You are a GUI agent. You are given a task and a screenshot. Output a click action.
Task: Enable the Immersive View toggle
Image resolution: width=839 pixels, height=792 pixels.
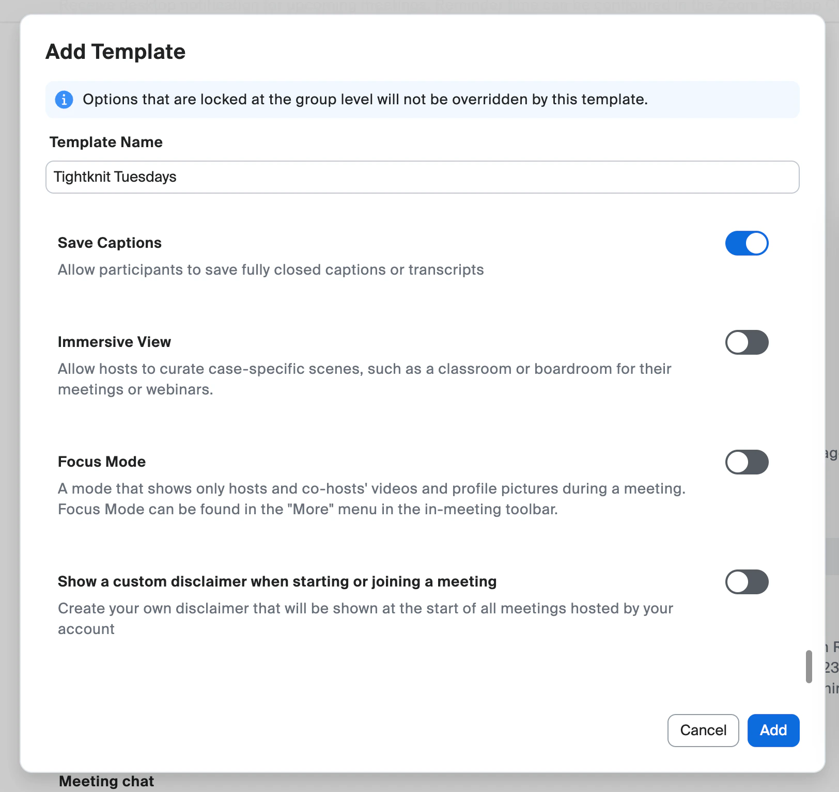(x=747, y=342)
